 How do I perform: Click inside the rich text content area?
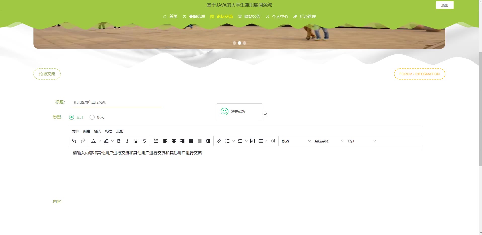point(245,190)
